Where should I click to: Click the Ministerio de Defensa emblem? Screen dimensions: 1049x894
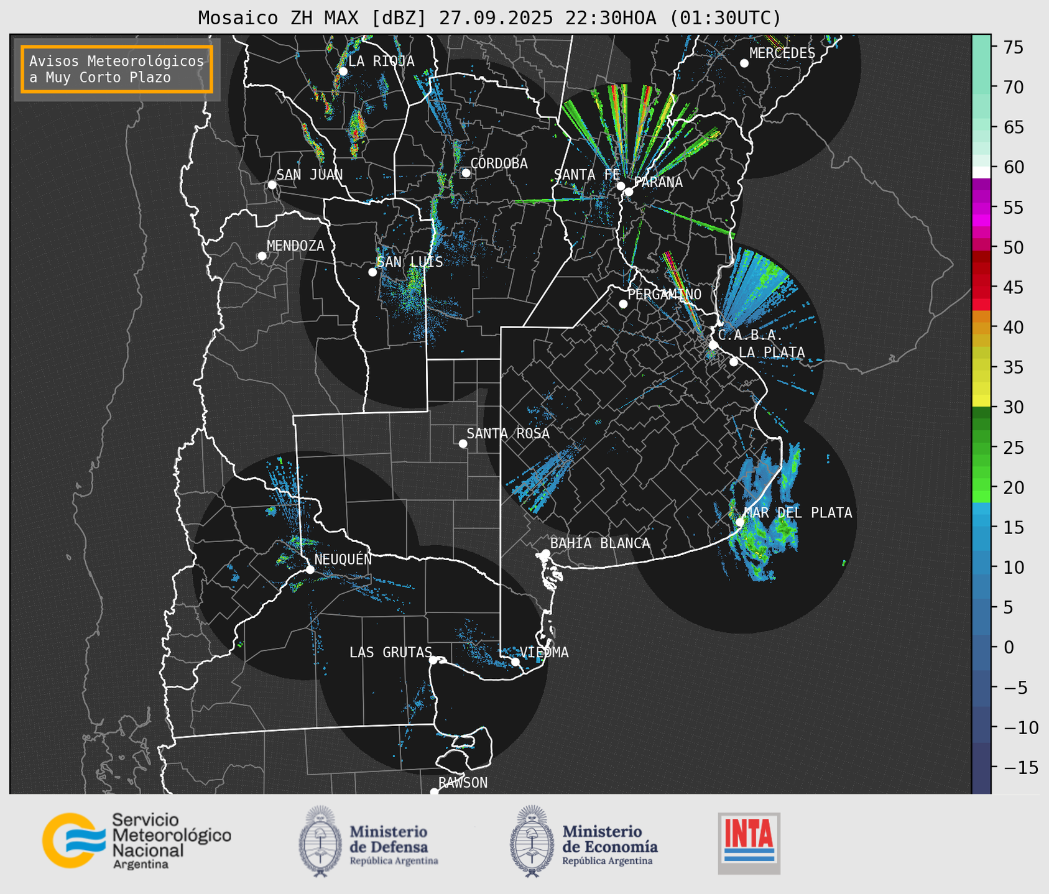pos(320,841)
